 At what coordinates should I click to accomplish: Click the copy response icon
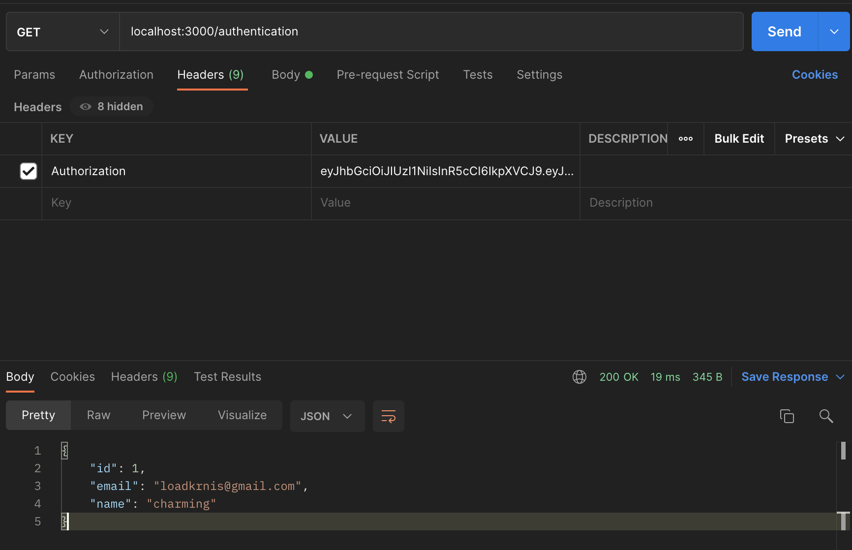click(x=787, y=416)
